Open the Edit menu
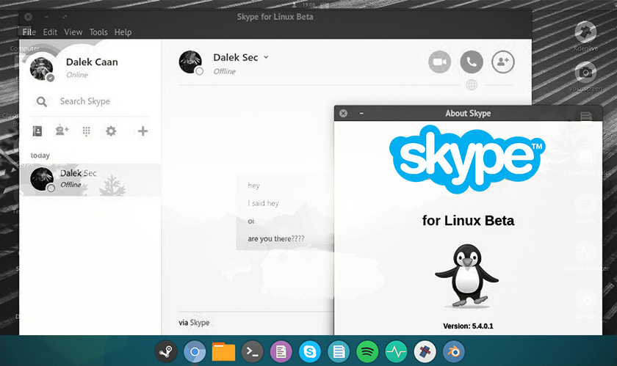 point(50,32)
